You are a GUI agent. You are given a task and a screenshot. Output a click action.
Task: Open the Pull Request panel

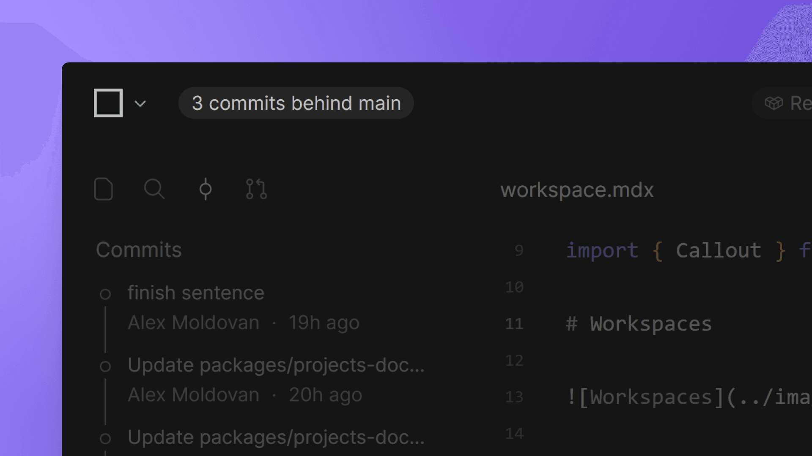click(256, 189)
